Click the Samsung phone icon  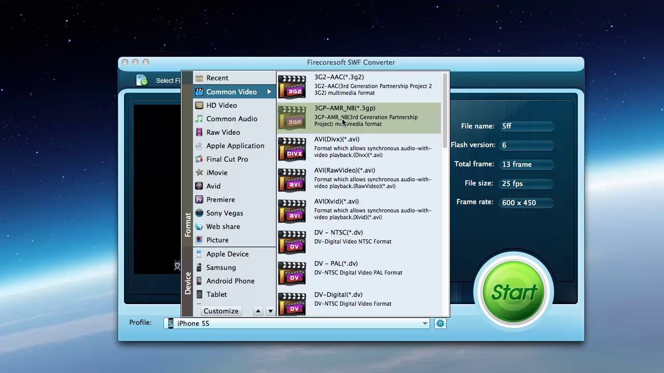(199, 267)
